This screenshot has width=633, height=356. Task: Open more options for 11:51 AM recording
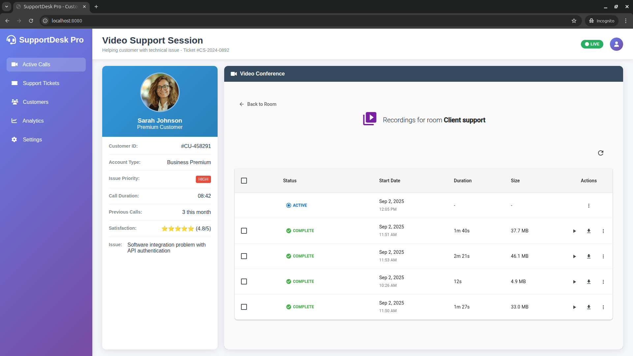[x=603, y=231]
